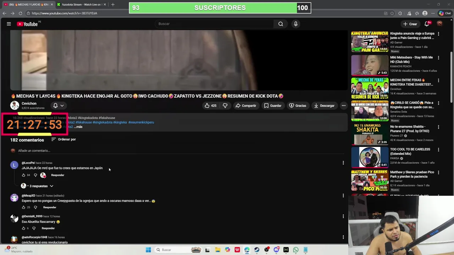Open options for Kingteka anuncia viaje video
The height and width of the screenshot is (255, 454).
coord(438,34)
